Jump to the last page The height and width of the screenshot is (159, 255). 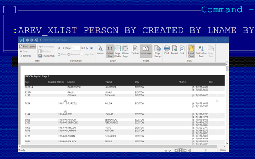point(92,48)
